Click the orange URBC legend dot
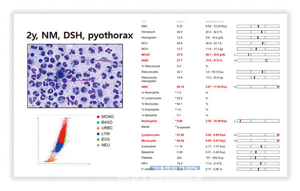Viewport: 300px width, 191px height. click(98, 128)
